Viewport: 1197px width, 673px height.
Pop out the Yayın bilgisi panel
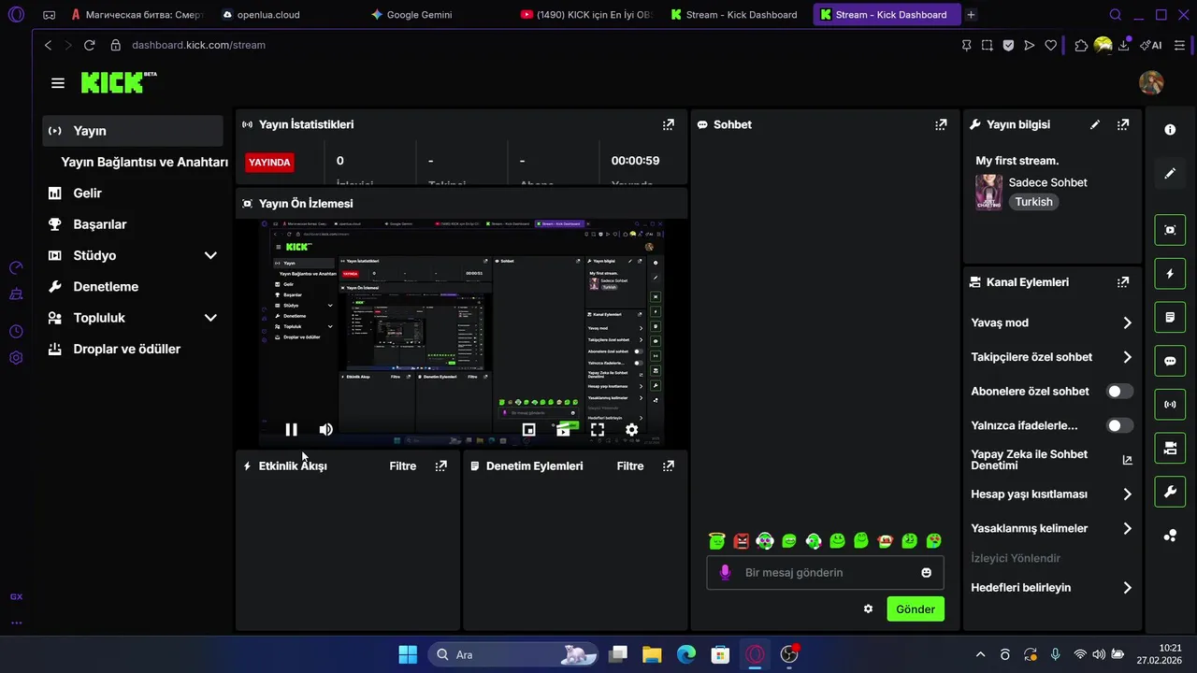tap(1123, 124)
